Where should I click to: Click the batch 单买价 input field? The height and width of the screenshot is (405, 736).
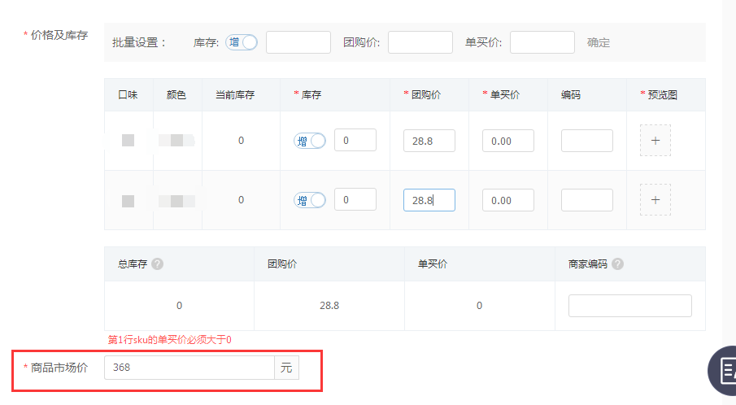[x=542, y=42]
